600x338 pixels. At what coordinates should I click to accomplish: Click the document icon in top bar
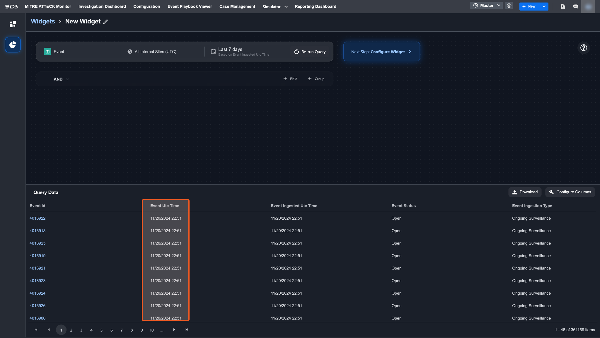[x=563, y=6]
